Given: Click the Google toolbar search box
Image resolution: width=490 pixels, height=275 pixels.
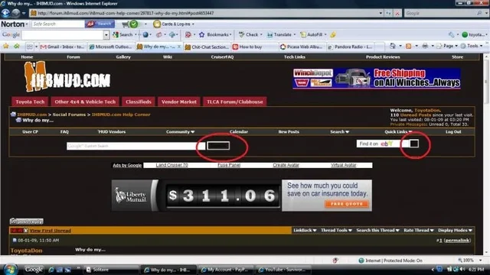Looking at the screenshot, I should tap(63, 34).
